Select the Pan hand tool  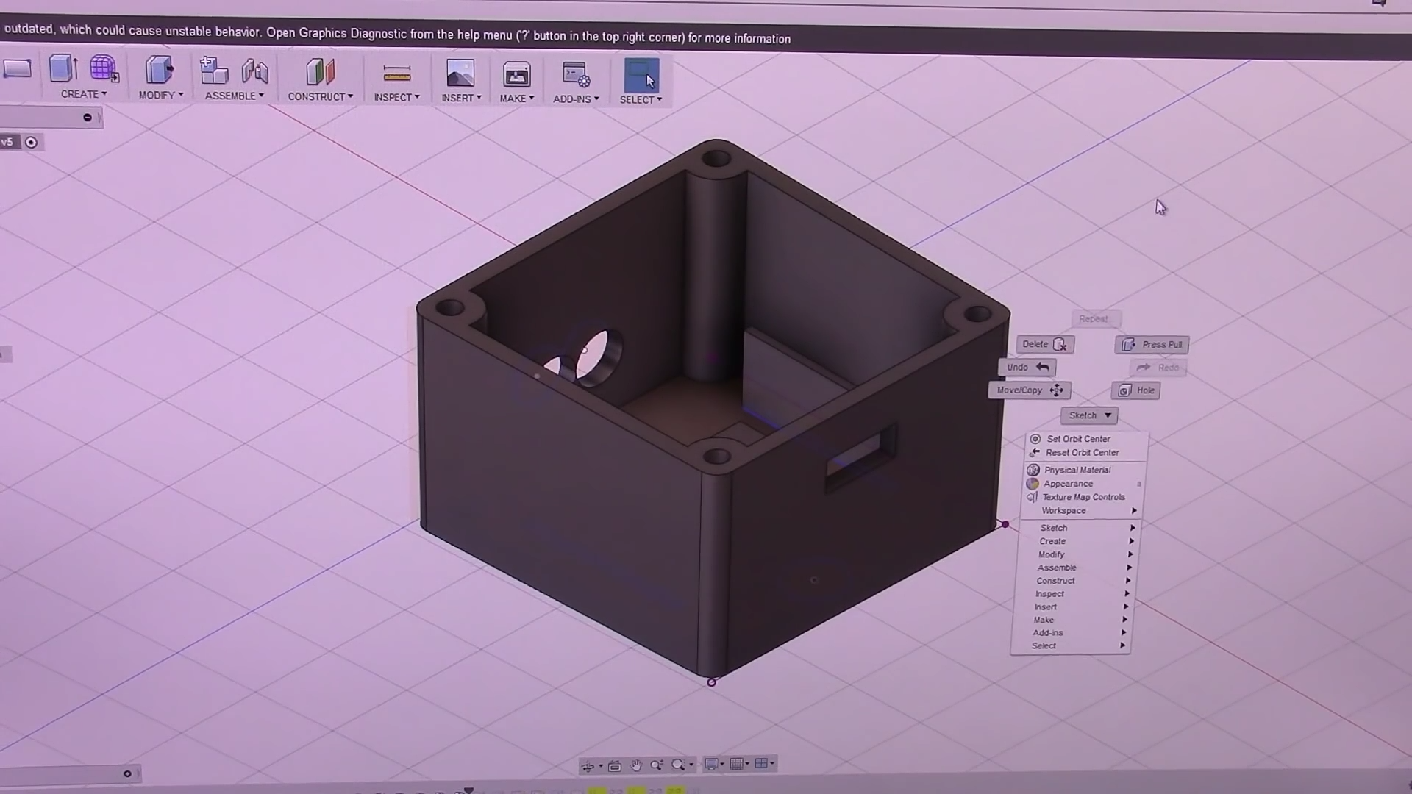(x=636, y=765)
